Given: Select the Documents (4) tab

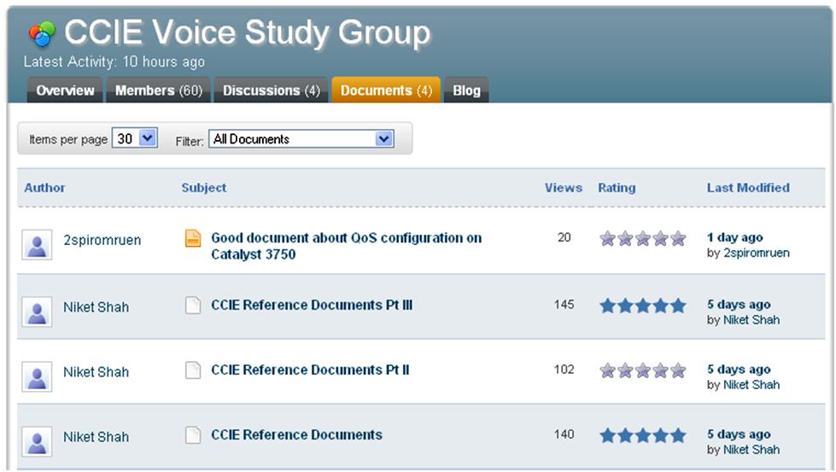Looking at the screenshot, I should 386,90.
